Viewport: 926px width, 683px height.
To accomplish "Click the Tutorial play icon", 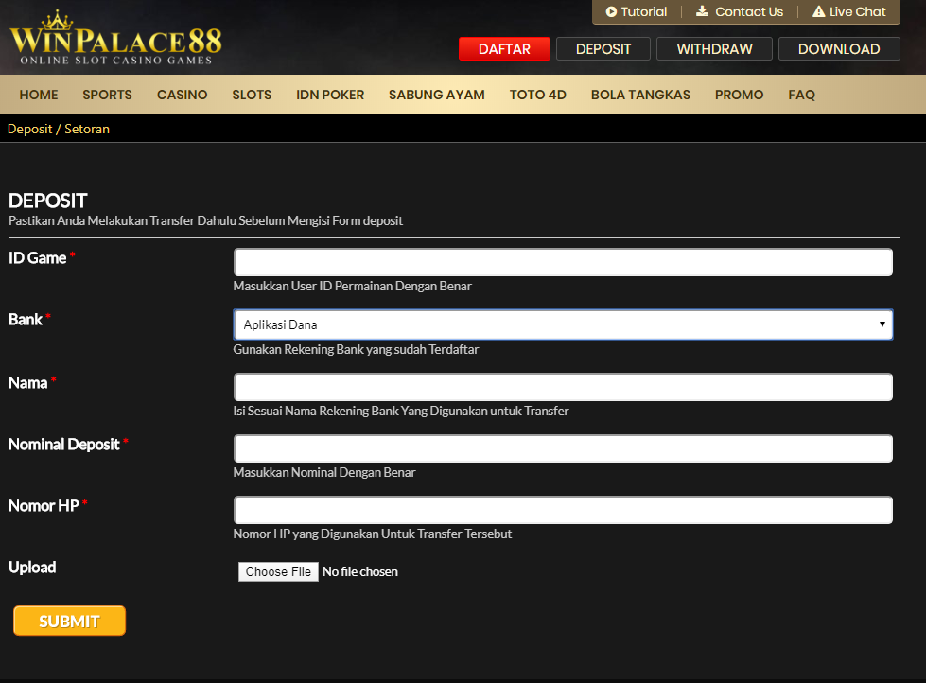I will click(x=611, y=11).
